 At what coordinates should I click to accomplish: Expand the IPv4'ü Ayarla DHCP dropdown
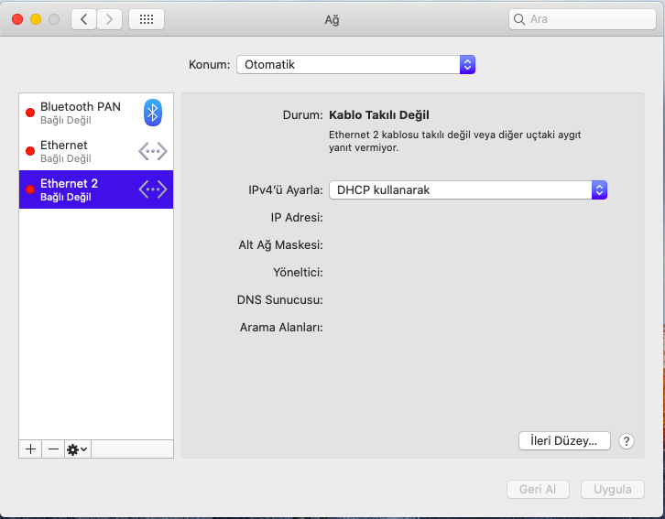tap(468, 189)
